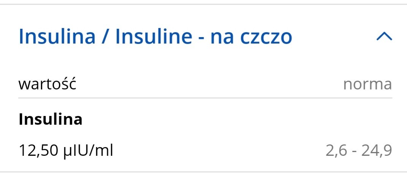Click the blue 'Insulina / Insuline - na czczo' heading
407x185 pixels.
155,37
